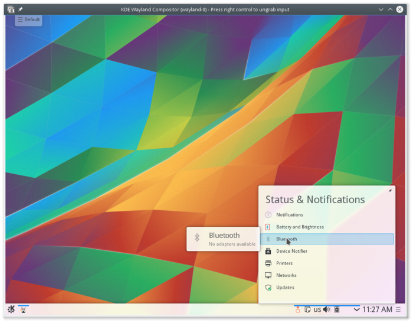The height and width of the screenshot is (323, 413).
Task: Select the X window task in the taskbar
Action: [x=24, y=309]
